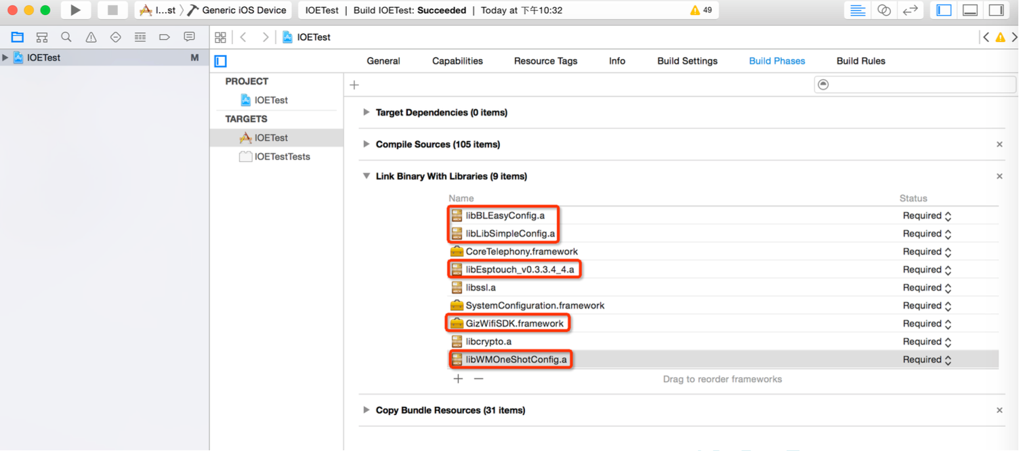Click + to add a new linked library
1019x451 pixels.
[x=458, y=379]
